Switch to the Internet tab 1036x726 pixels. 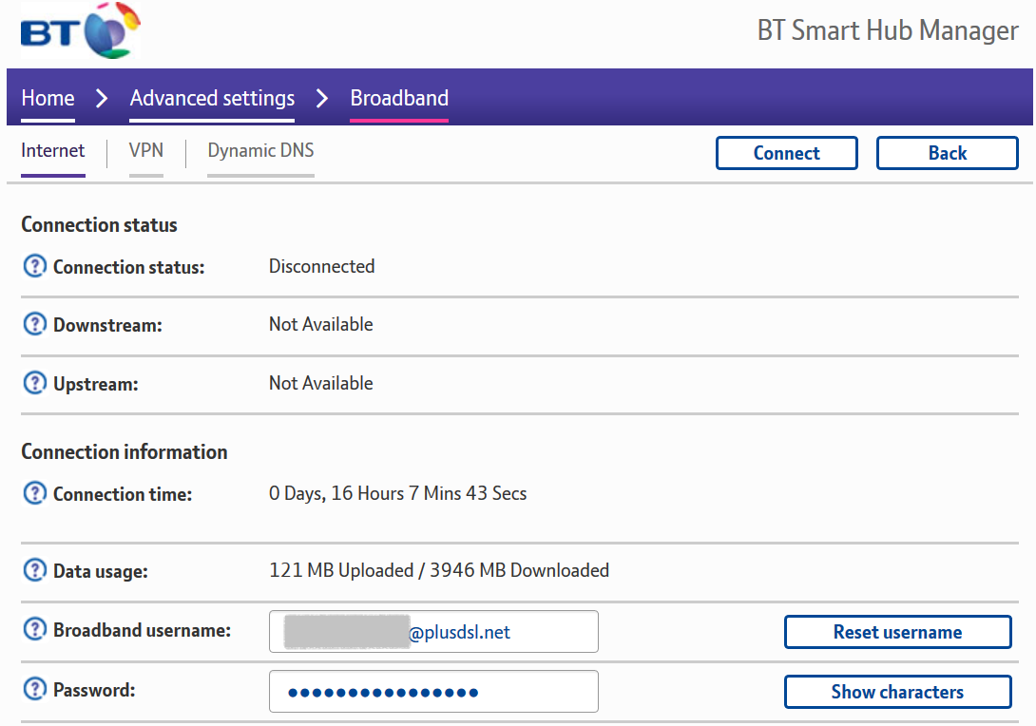point(53,151)
